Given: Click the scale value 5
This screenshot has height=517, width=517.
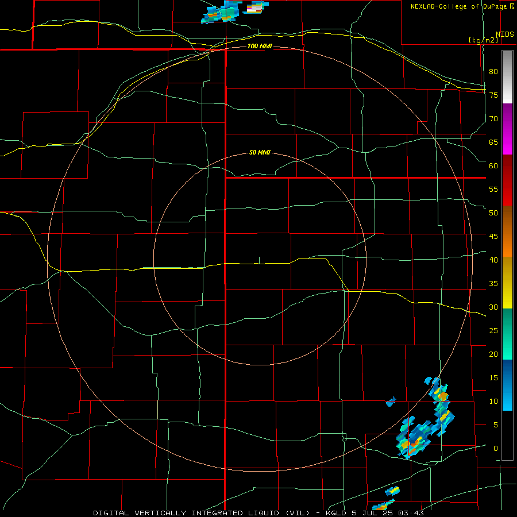Looking at the screenshot, I should point(496,425).
